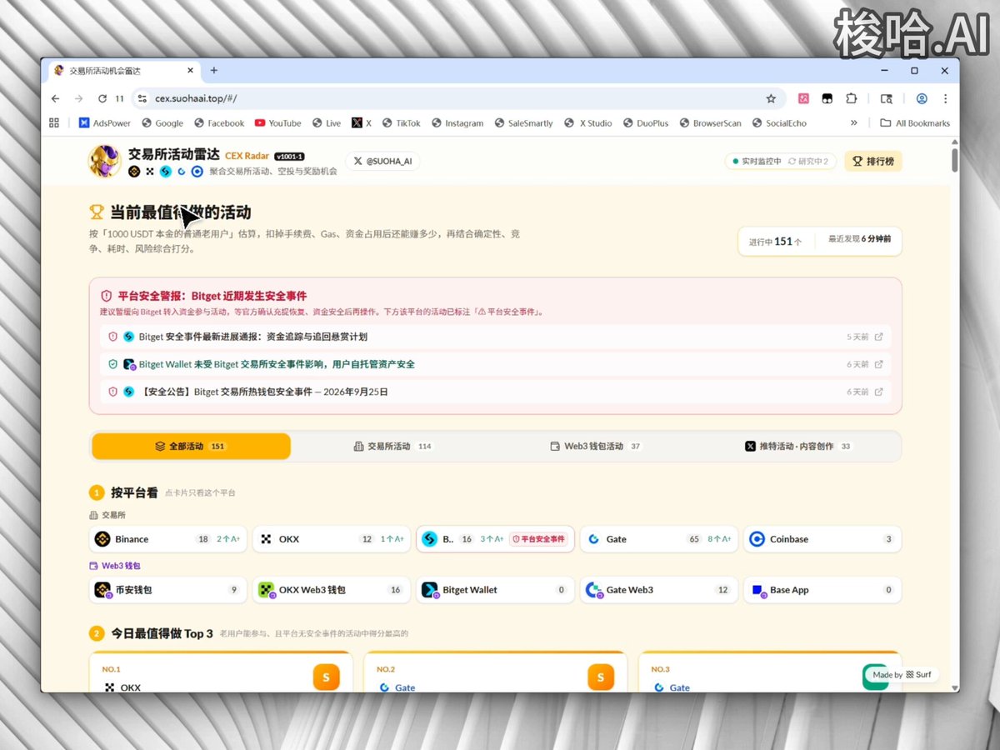
Task: Open external link icon for 【安全公告】 row
Action: (878, 392)
